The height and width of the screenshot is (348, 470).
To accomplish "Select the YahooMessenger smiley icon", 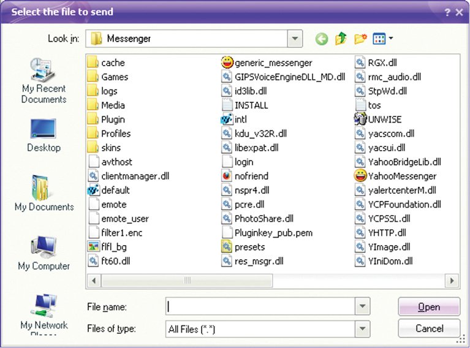I will [360, 176].
